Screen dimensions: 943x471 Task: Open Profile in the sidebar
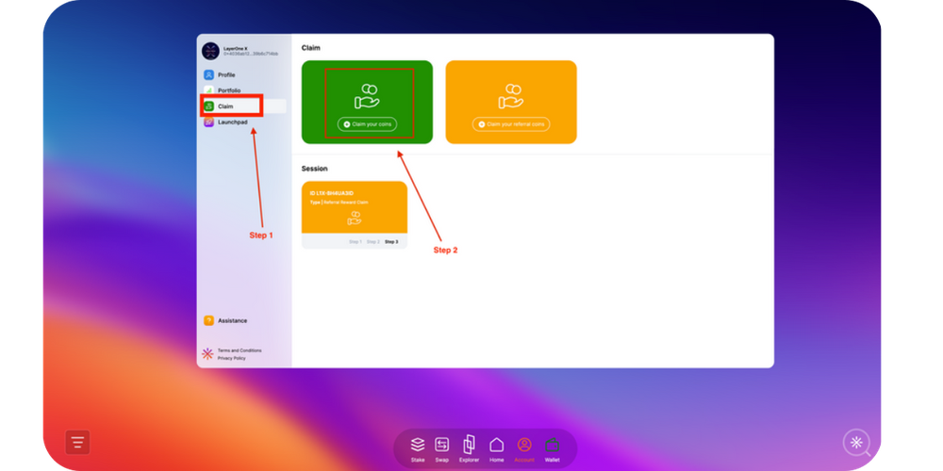[226, 74]
